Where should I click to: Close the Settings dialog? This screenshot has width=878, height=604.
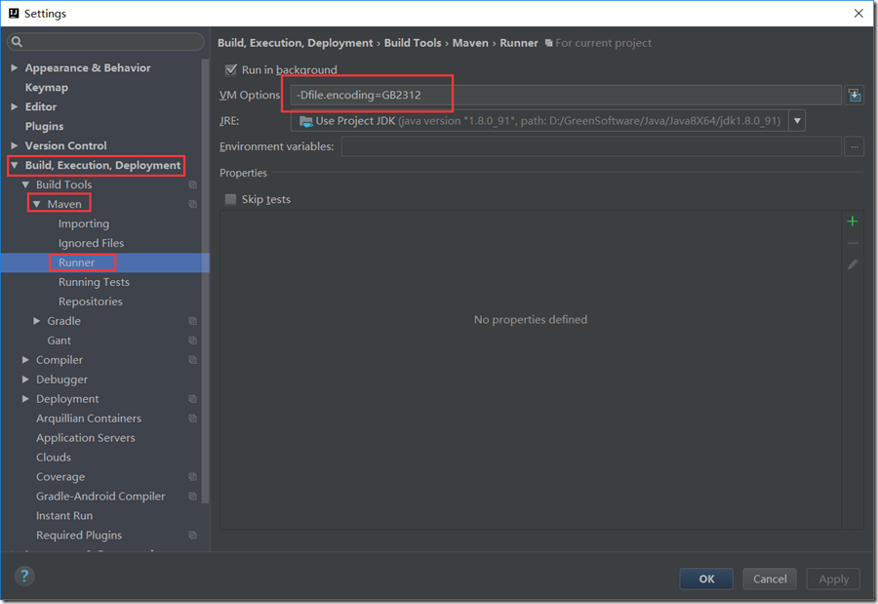[858, 13]
